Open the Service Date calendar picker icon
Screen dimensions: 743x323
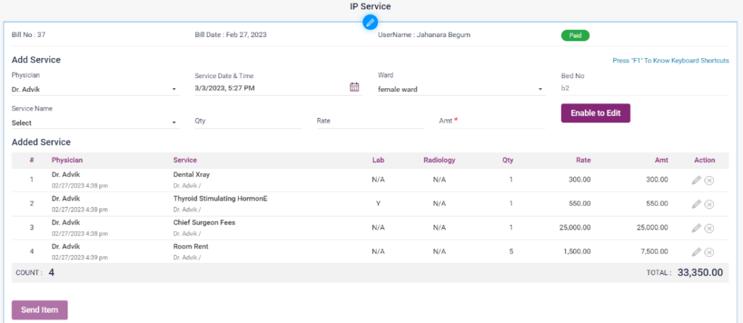(x=354, y=88)
